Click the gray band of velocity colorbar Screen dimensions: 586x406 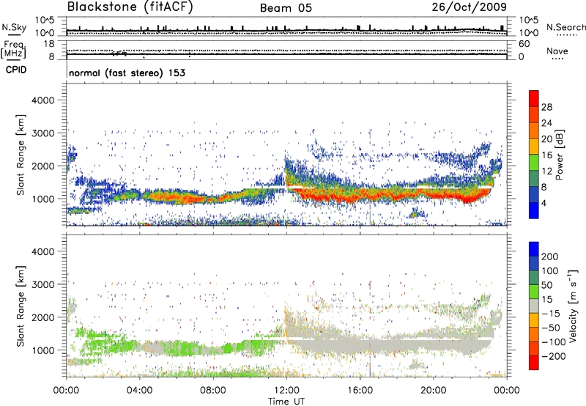(x=534, y=306)
